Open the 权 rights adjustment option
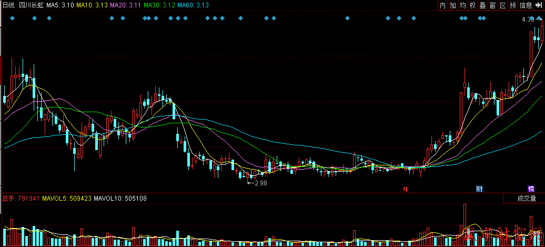 [x=473, y=5]
